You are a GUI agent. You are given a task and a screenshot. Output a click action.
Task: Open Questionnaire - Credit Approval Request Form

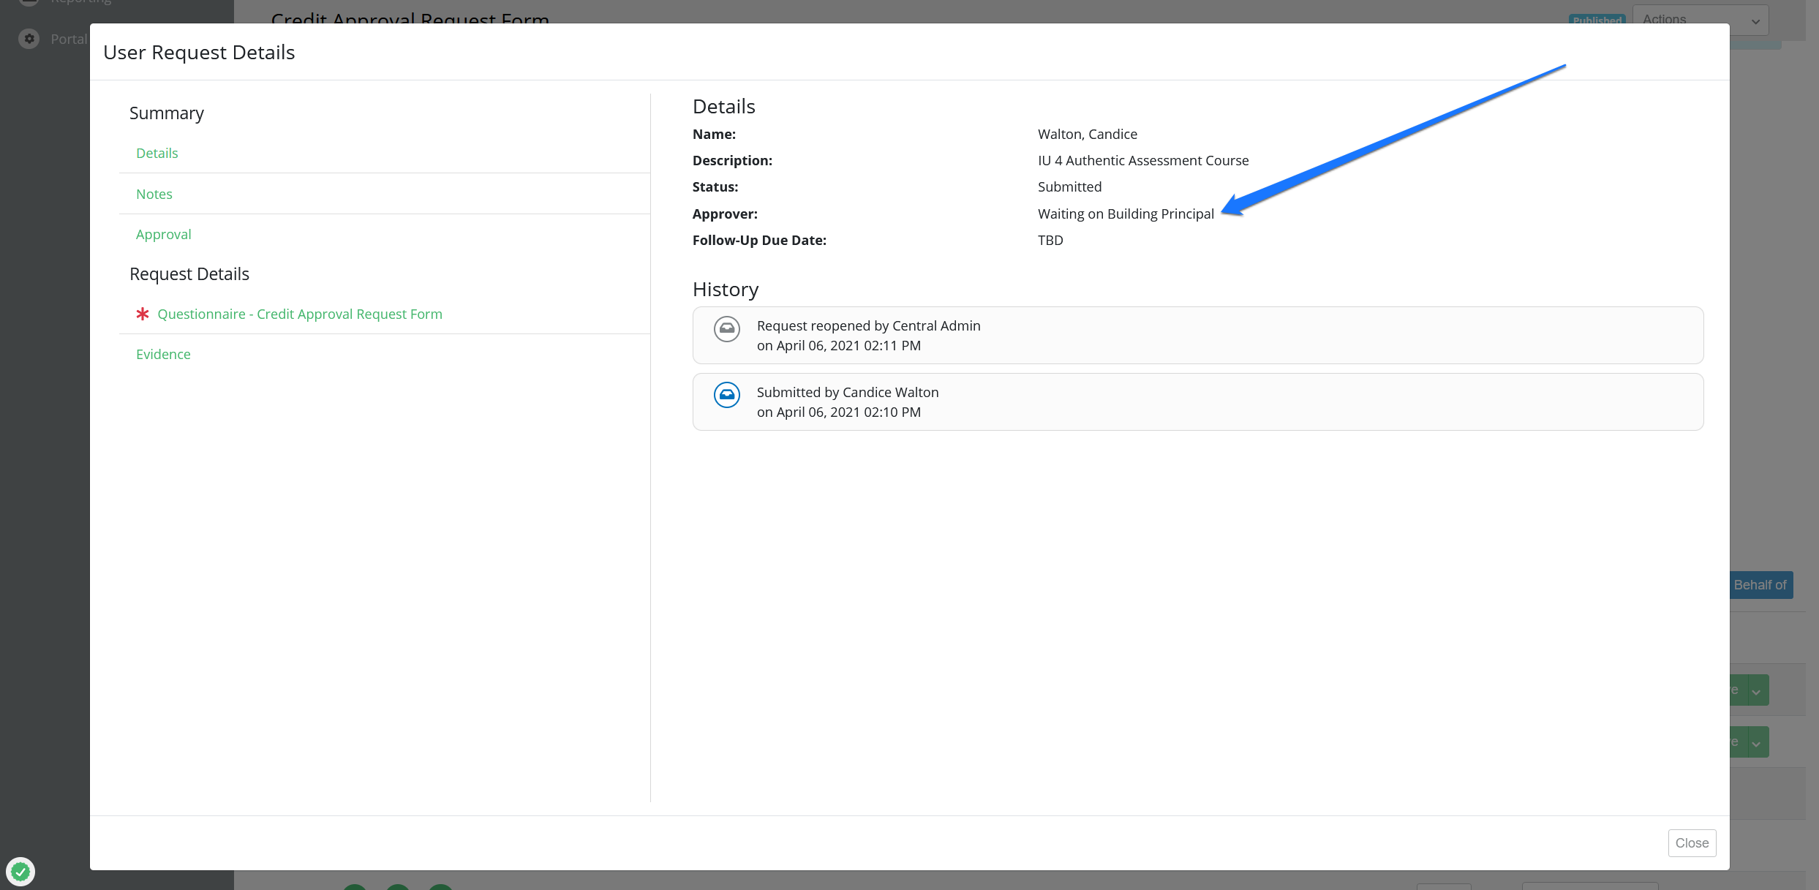click(299, 314)
